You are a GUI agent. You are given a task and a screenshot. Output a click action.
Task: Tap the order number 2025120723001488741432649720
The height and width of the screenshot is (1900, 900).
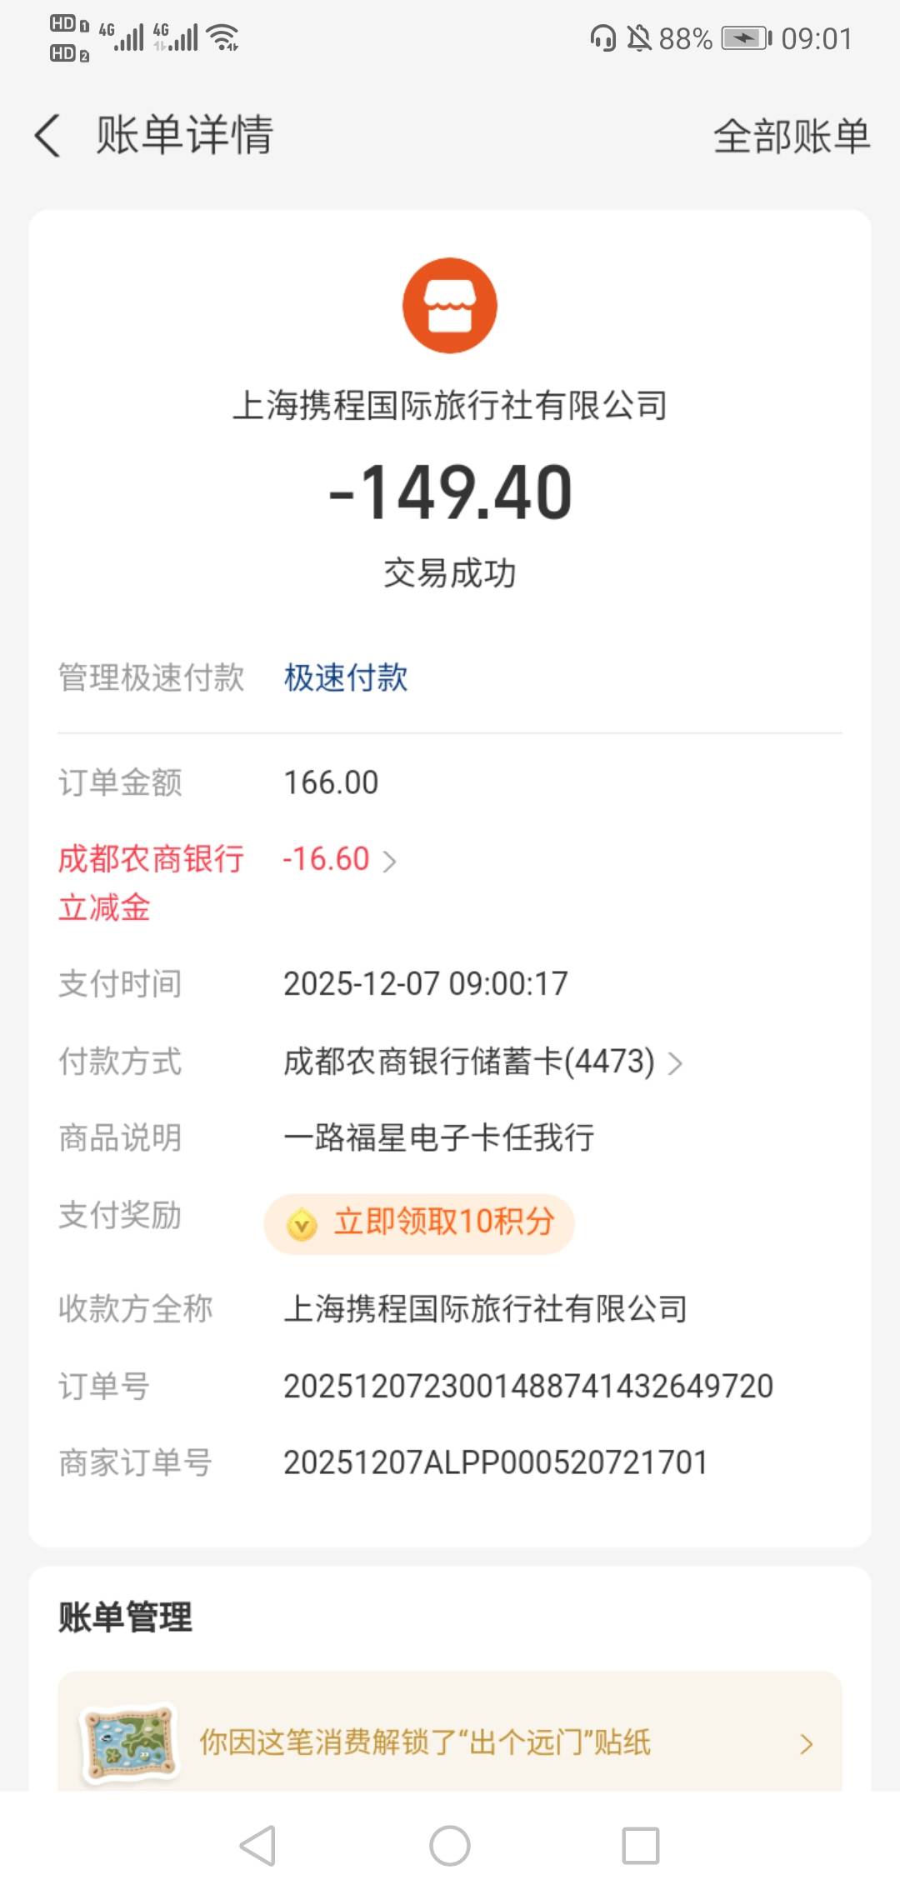click(x=528, y=1386)
